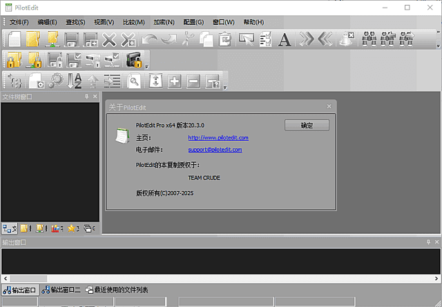442x307 pixels.
Task: Click the plus square icon
Action: (x=175, y=81)
